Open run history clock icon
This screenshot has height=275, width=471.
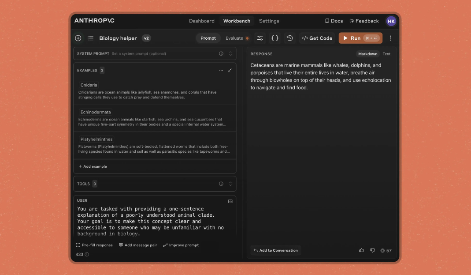point(289,38)
